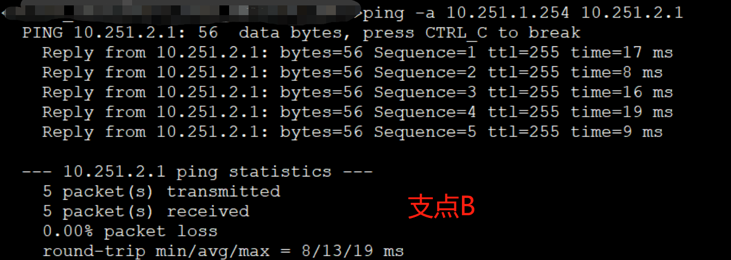Click the ping -a command text
This screenshot has height=260, width=731.
tap(398, 12)
